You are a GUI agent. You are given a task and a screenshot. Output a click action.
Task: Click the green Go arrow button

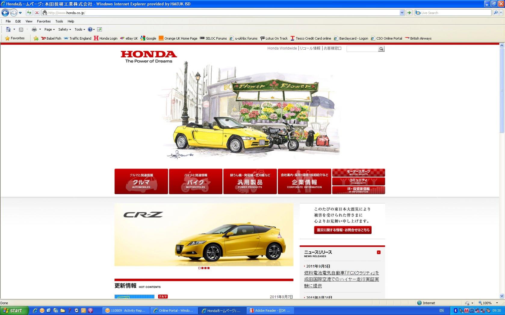[409, 13]
